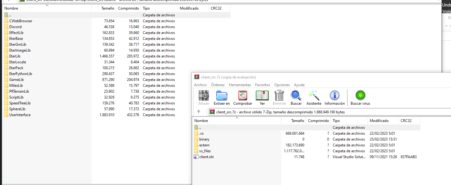The height and width of the screenshot is (185, 451).
Task: Click the 1.883.910 size value
Action: (x=107, y=115)
